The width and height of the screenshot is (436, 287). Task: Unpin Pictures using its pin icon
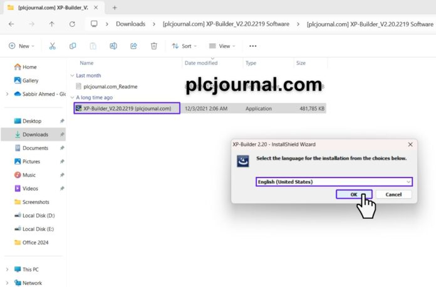(62, 161)
